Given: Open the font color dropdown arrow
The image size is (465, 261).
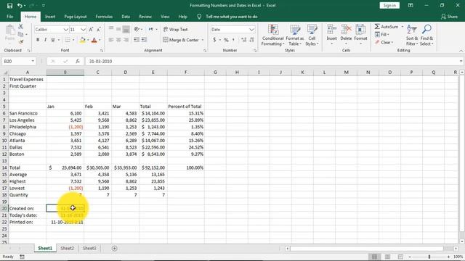Looking at the screenshot, I should click(x=100, y=40).
